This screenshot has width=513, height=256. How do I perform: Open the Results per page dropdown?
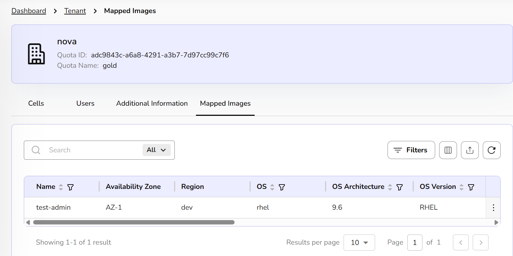(359, 243)
